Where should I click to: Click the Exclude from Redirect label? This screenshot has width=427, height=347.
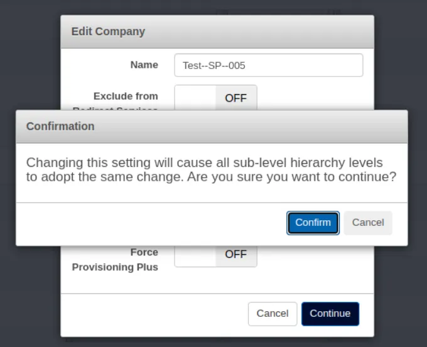coord(126,97)
